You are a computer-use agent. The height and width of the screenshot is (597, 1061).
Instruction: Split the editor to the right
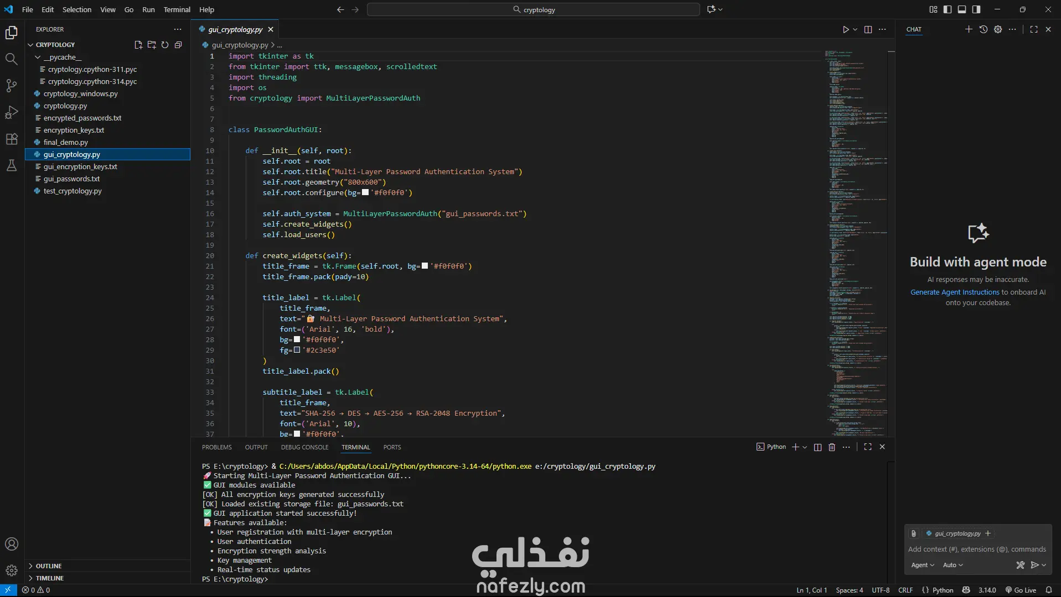pyautogui.click(x=868, y=29)
